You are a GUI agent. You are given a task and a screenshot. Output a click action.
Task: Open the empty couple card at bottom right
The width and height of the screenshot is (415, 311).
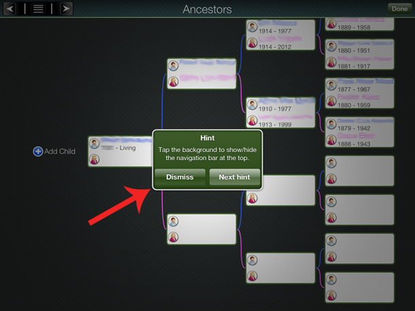(361, 287)
